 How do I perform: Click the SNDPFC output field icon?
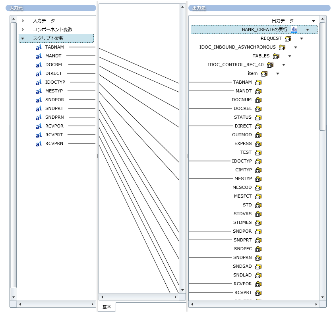(258, 249)
